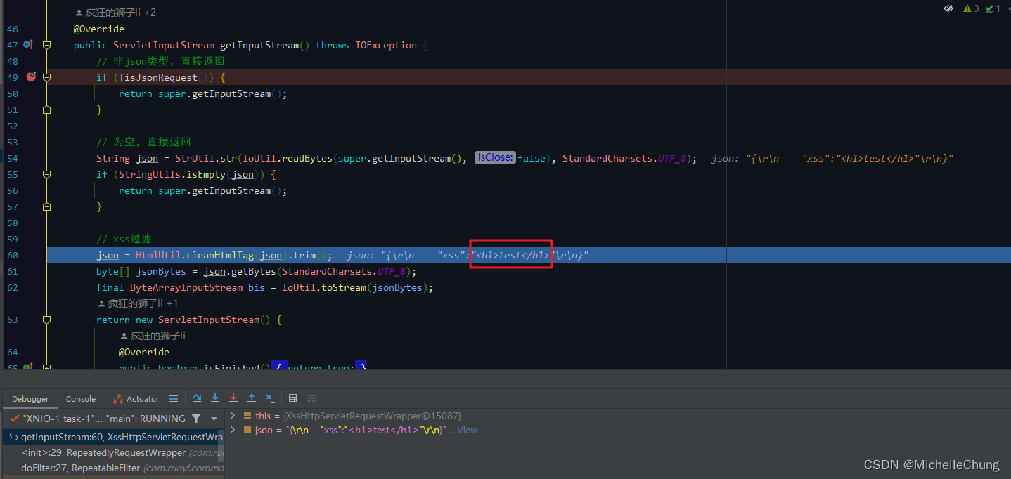Click the Step Into blue arrow icon
Viewport: 1011px width, 479px height.
215,398
